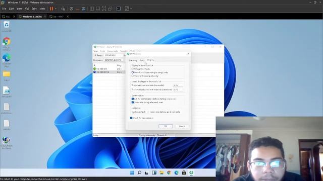Open the VMware Tabs menu
This screenshot has width=323, height=181.
click(x=34, y=9)
